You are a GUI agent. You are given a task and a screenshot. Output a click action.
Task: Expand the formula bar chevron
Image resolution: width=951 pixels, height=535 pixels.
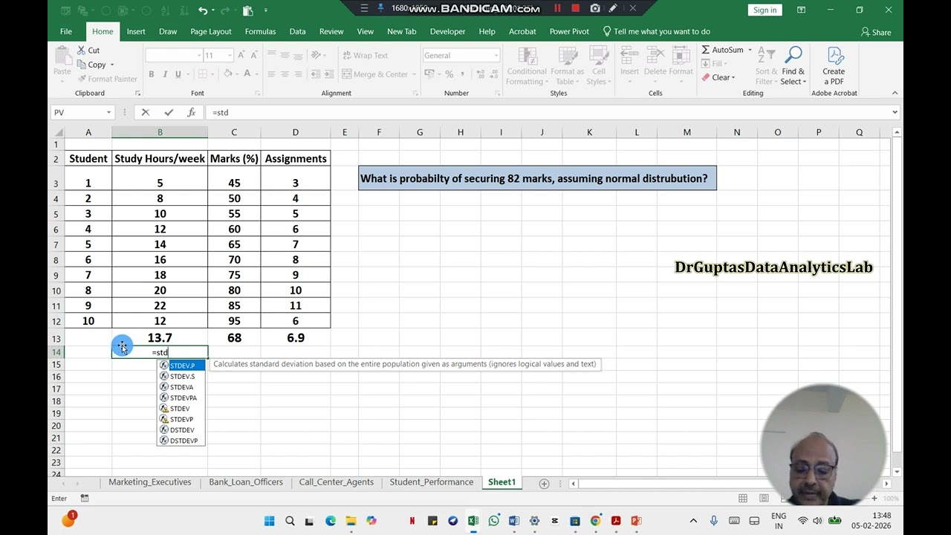[x=894, y=112]
